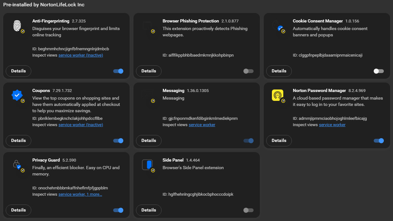The height and width of the screenshot is (221, 393).
Task: Click the Coupons blue badge icon
Action: [x=17, y=95]
